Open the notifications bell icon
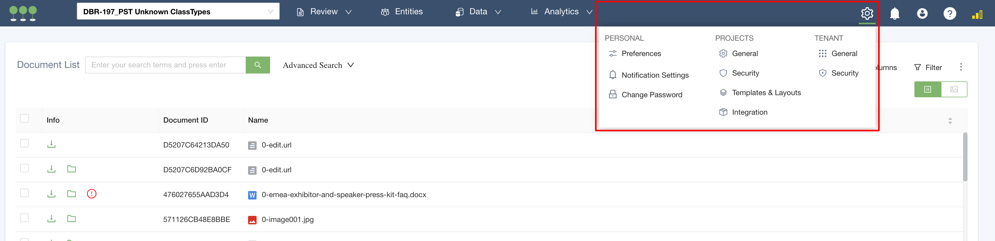Image resolution: width=995 pixels, height=241 pixels. [x=895, y=13]
